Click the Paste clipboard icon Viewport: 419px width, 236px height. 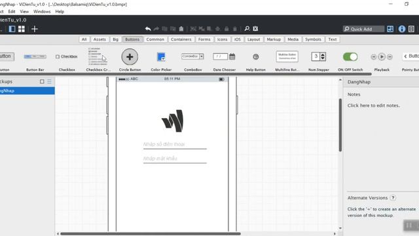(181, 29)
